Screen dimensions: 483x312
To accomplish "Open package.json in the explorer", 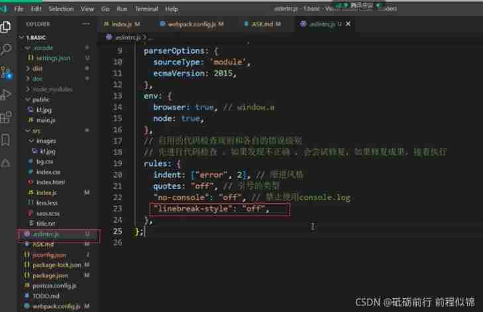I will tap(50, 275).
